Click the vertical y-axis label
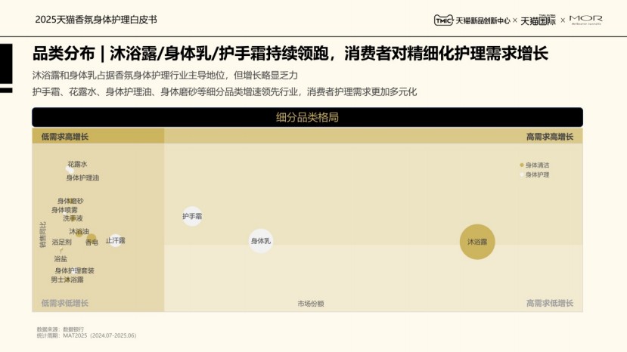627x352 pixels. [42, 235]
